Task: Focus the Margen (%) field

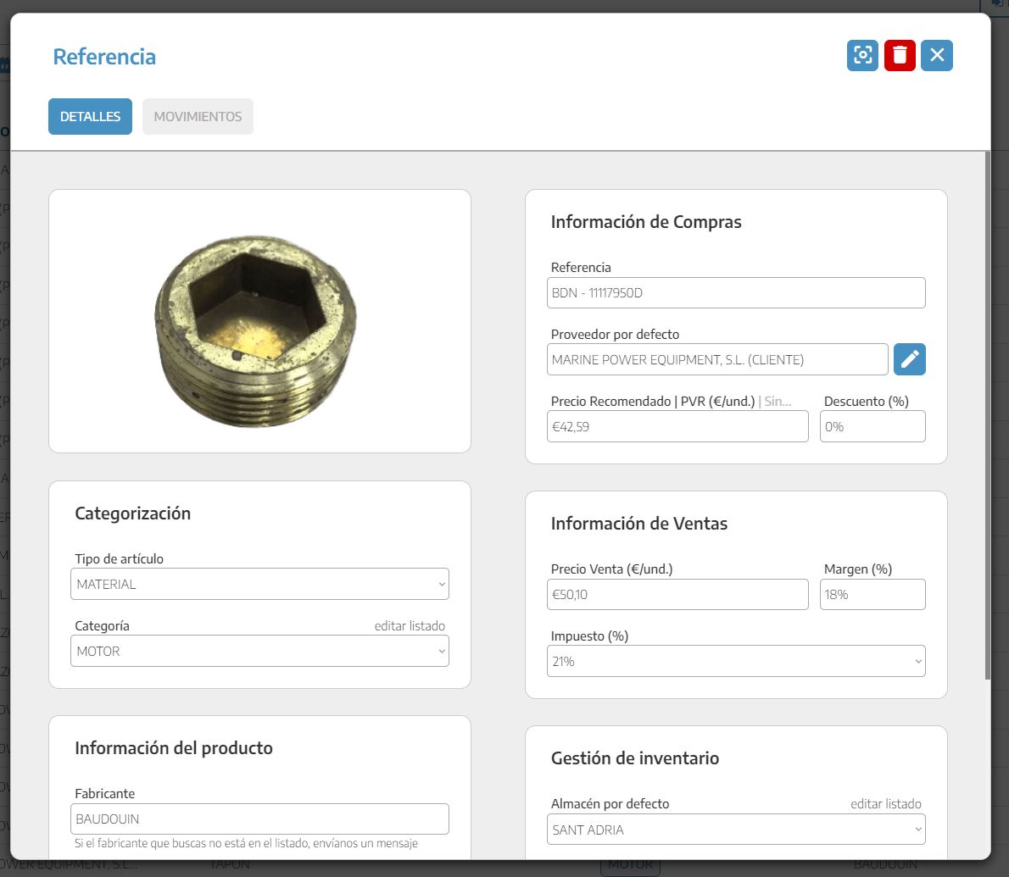Action: pos(872,594)
